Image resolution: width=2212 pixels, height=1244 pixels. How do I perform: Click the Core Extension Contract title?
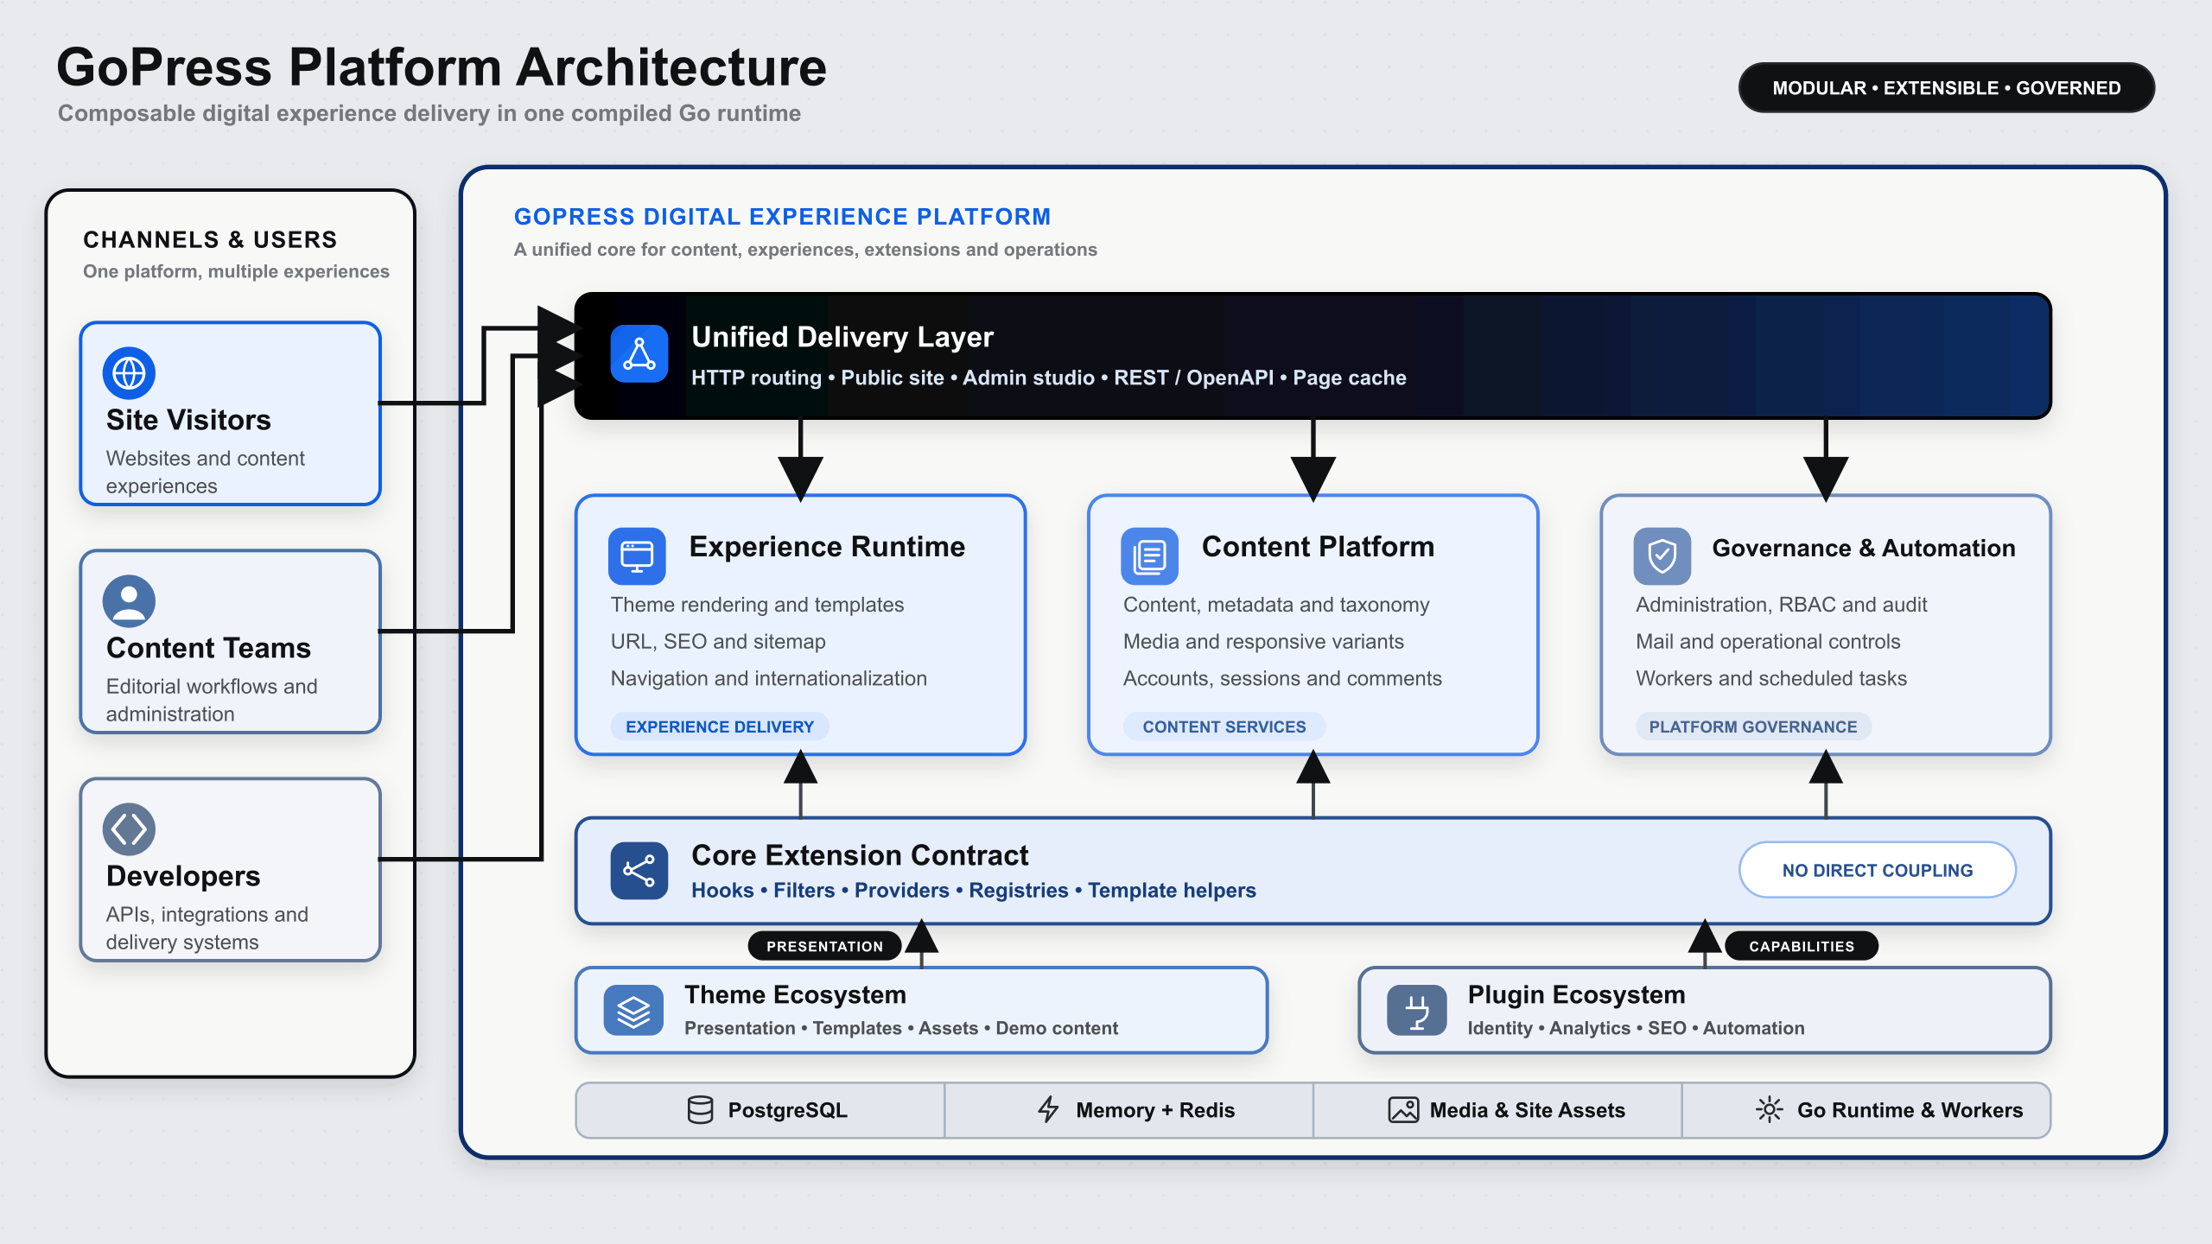[860, 855]
